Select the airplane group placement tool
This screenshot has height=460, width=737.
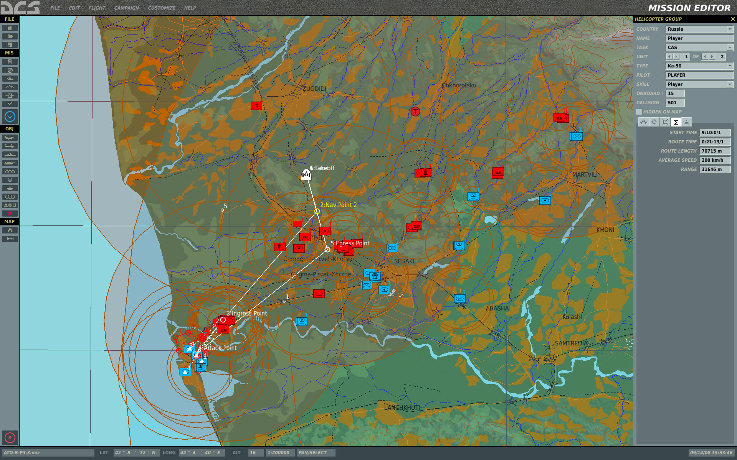pyautogui.click(x=10, y=138)
